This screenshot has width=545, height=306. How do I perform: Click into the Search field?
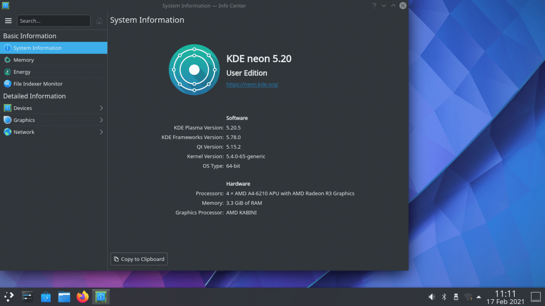click(x=54, y=21)
